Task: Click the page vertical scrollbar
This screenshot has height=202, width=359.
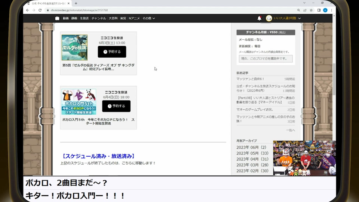Action: click(334, 79)
